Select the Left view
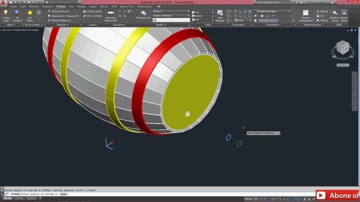 pos(196,20)
